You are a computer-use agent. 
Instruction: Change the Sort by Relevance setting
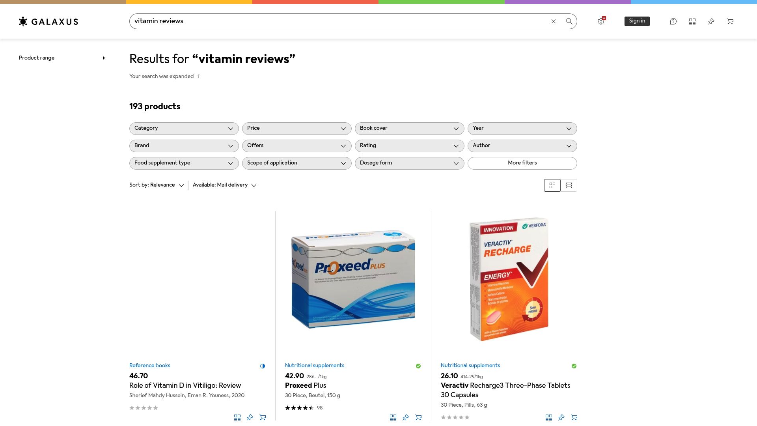coord(157,185)
